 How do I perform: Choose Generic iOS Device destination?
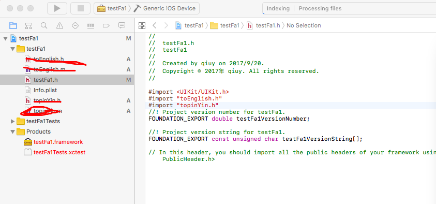(164, 8)
